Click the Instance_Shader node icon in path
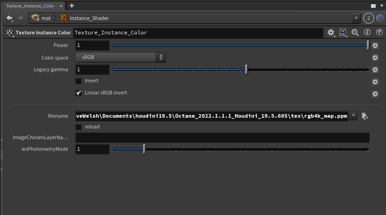 (64, 18)
